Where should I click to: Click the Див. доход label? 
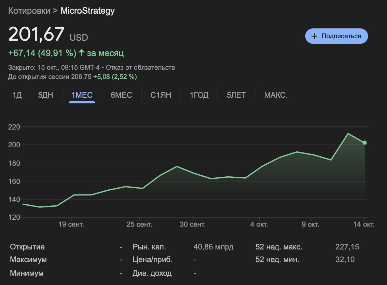[x=152, y=273]
